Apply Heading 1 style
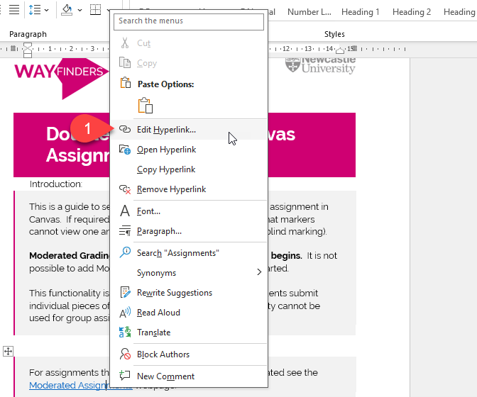Screen dimensions: 477x397 click(x=361, y=12)
